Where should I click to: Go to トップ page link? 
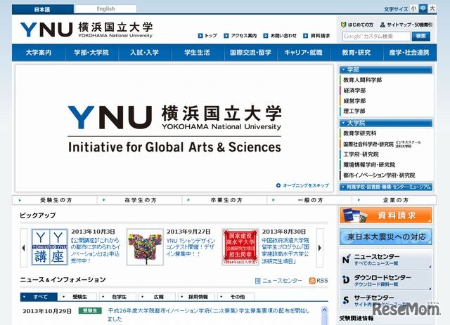pos(207,36)
